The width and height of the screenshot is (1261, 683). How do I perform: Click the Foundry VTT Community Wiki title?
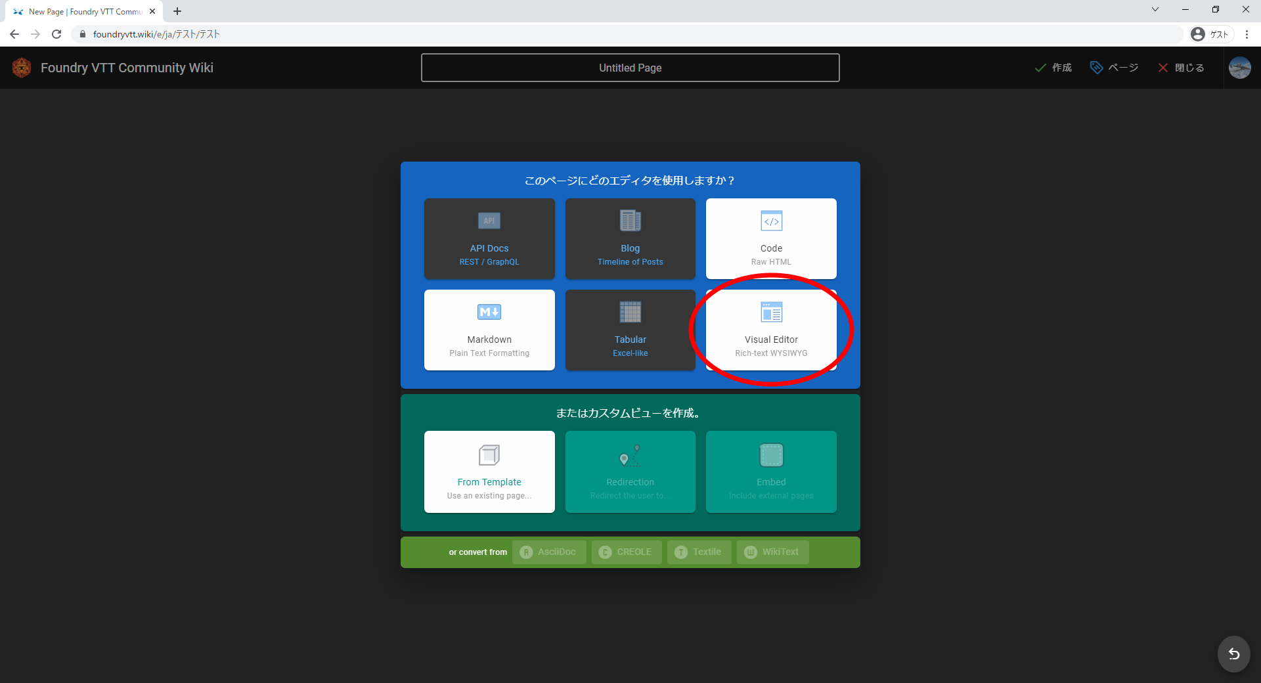coord(127,68)
